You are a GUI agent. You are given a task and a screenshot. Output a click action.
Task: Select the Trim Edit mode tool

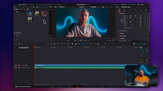[x=51, y=44]
